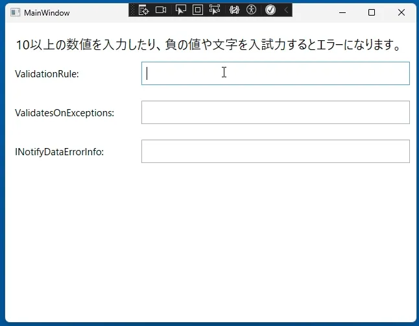Open the MainWindow system menu icon

[15, 12]
